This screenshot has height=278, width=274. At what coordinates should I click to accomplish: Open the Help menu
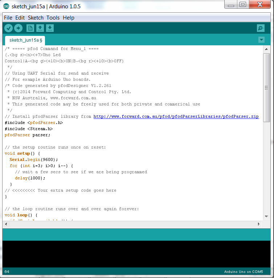click(x=69, y=18)
